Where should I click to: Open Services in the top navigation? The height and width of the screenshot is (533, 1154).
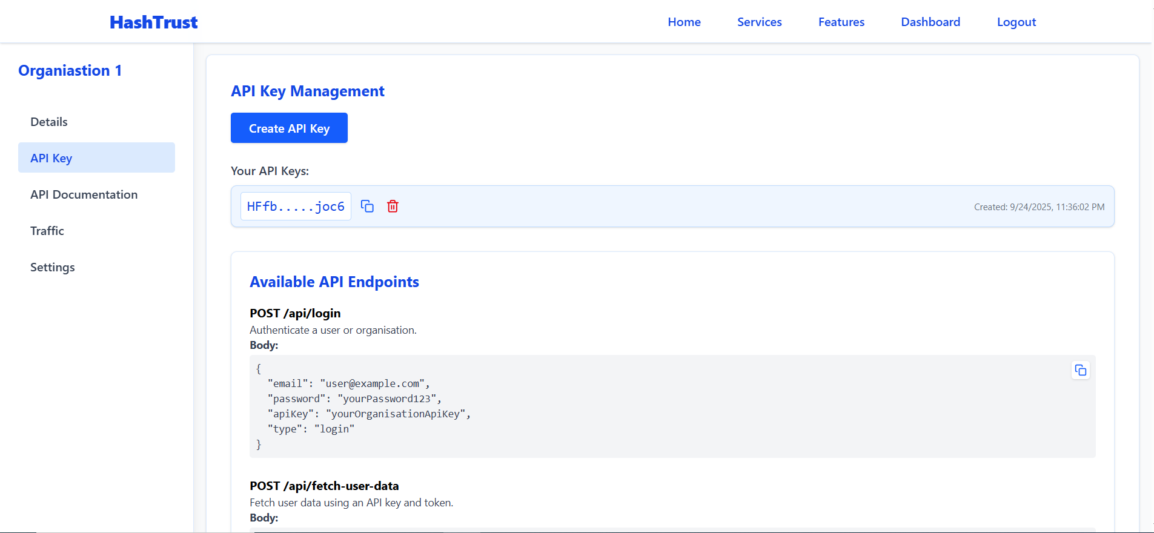tap(759, 22)
